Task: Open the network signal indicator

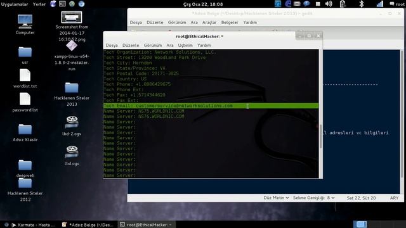Action: coord(379,4)
